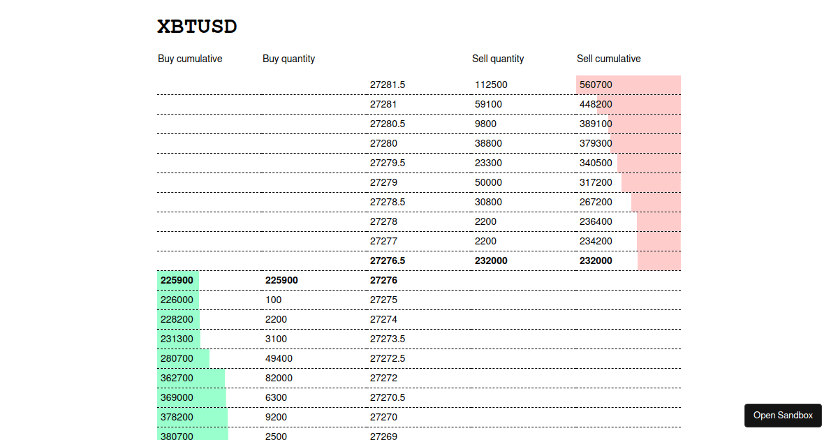Viewport: 838px width, 440px height.
Task: Select the Buy quantity column header
Action: coord(288,59)
